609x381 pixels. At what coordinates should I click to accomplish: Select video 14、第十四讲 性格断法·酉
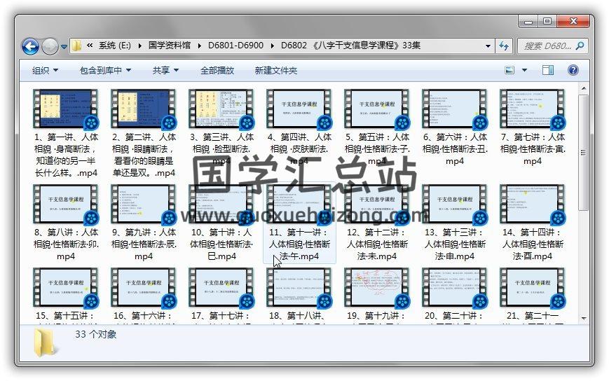[x=532, y=223]
